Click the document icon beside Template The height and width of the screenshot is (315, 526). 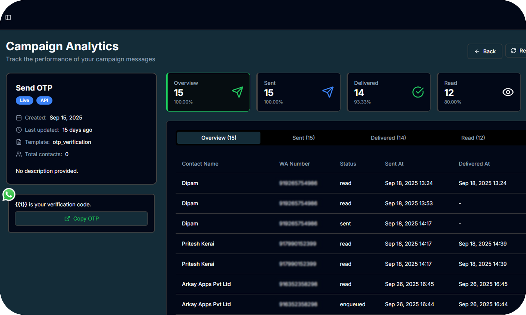coord(19,142)
